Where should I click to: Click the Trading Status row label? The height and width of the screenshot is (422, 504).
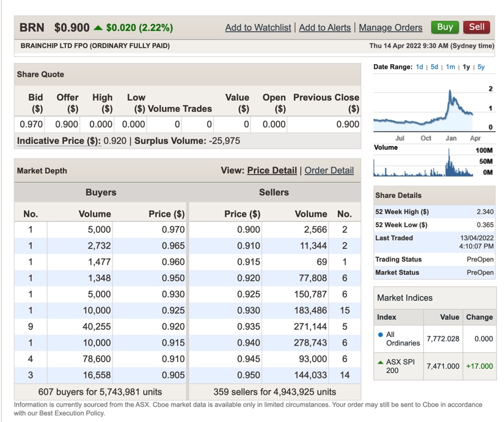coord(398,260)
